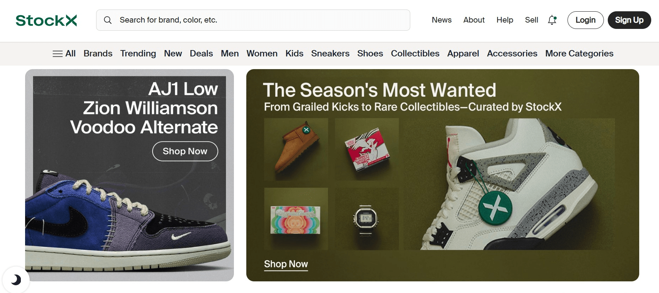Click Shop Now on AJ1 Low banner
The width and height of the screenshot is (659, 293).
click(x=185, y=151)
